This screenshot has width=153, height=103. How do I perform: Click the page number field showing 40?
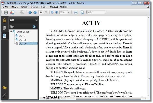pyautogui.click(x=41, y=12)
